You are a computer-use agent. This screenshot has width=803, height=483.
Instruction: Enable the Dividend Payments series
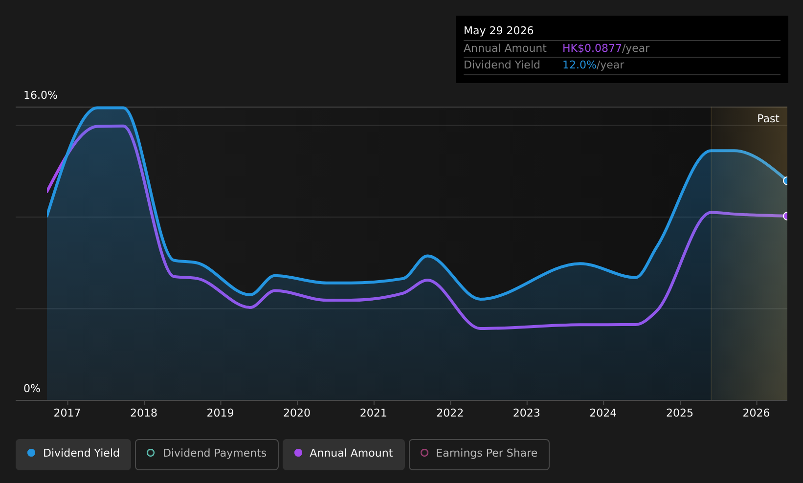coord(207,454)
